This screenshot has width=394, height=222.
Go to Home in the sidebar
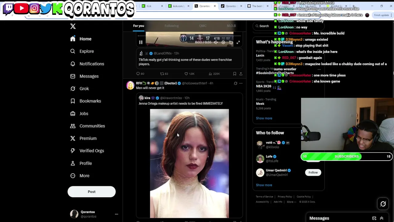81,39
